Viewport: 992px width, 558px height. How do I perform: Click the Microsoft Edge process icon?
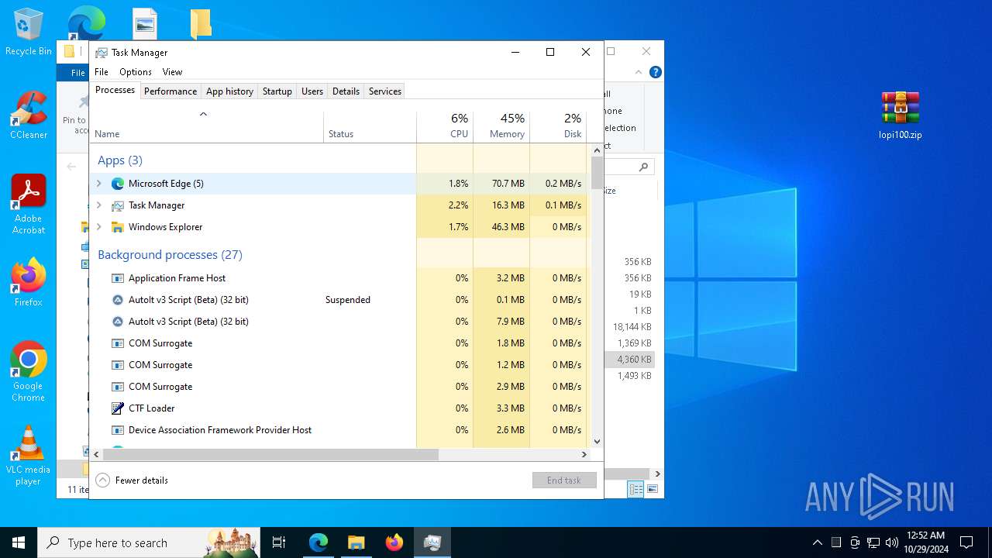point(118,184)
